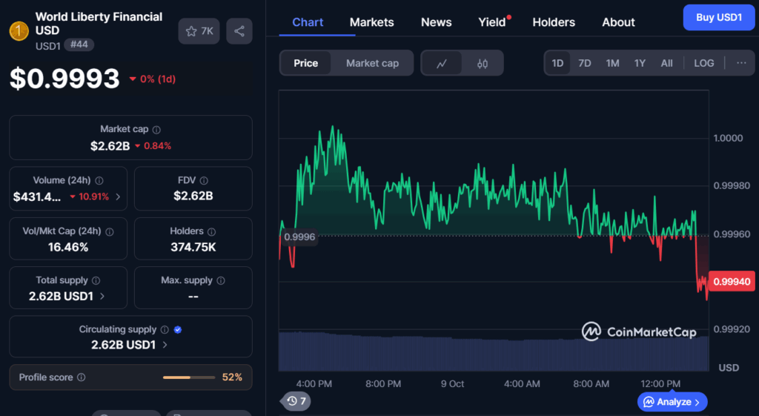The image size is (759, 416).
Task: Open the Yield tab
Action: [x=492, y=22]
